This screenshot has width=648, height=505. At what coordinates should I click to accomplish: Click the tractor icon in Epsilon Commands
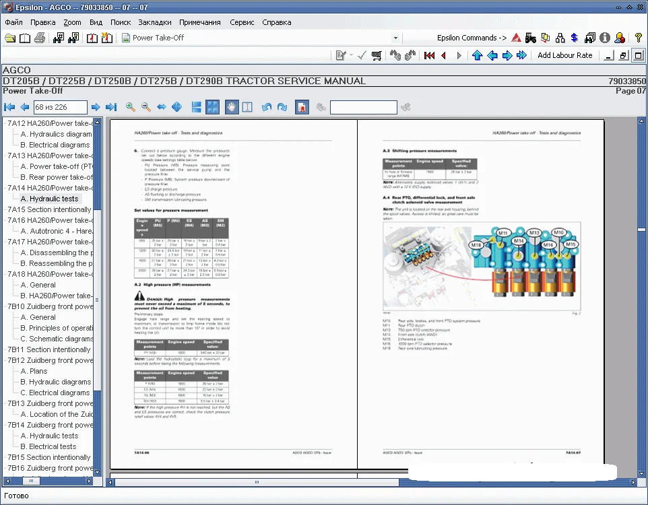click(x=530, y=38)
